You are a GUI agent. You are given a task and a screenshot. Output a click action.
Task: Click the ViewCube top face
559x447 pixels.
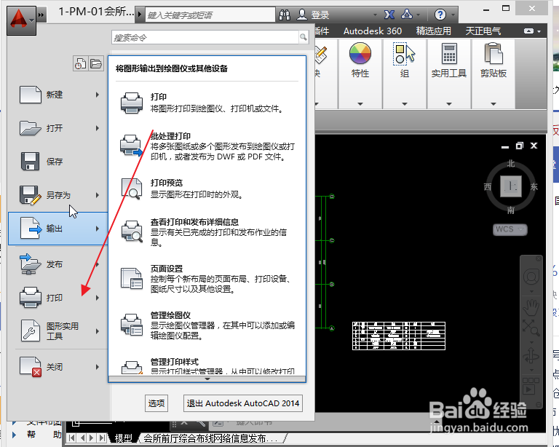511,186
